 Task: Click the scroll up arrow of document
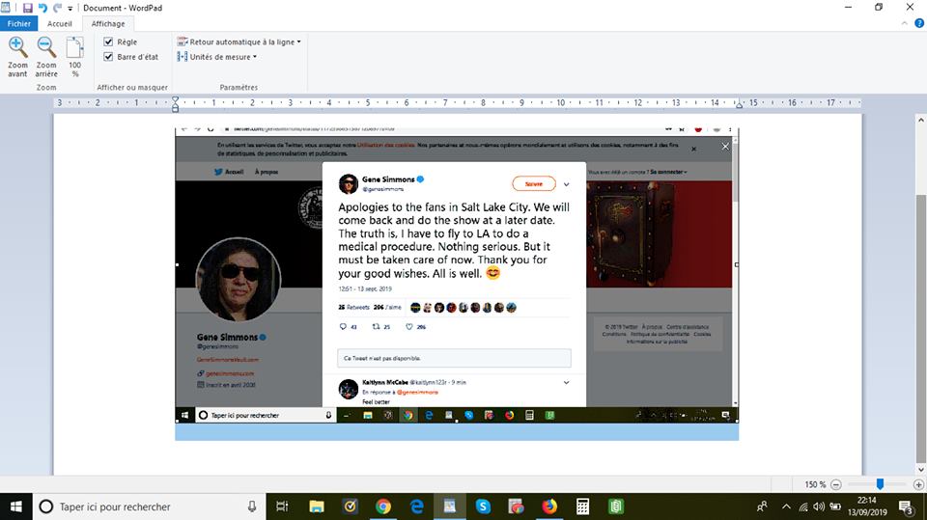tap(920, 120)
